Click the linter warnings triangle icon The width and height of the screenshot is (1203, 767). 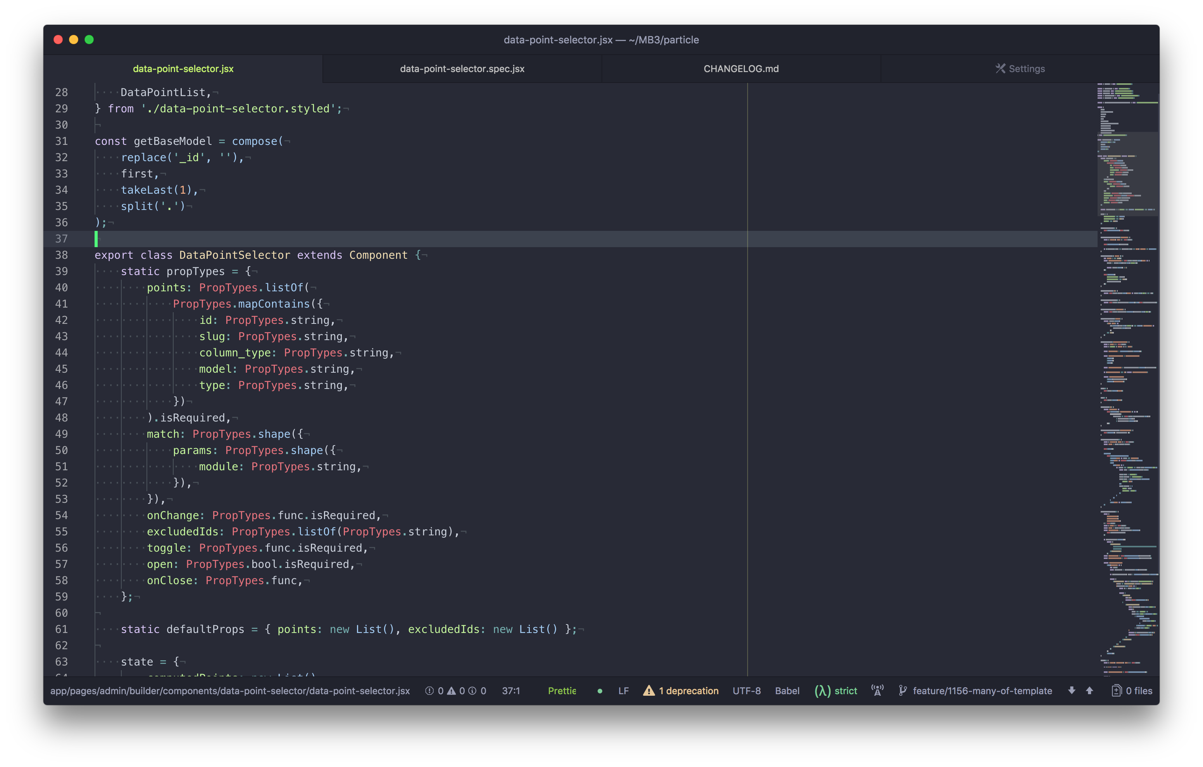click(451, 691)
